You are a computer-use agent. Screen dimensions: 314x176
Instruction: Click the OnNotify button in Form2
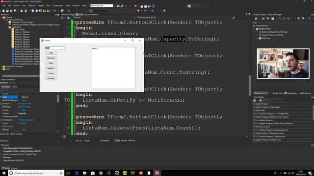51,78
